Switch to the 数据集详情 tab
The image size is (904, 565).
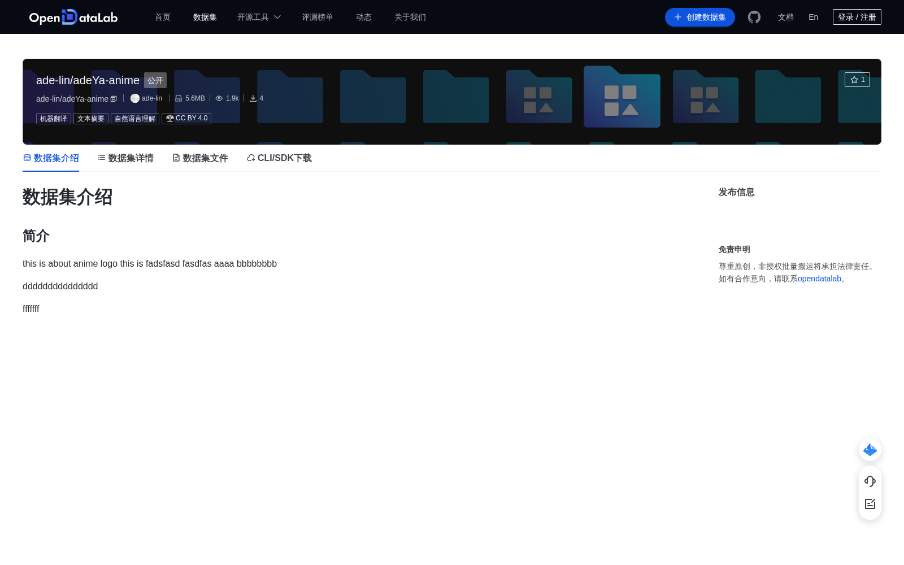pos(125,158)
